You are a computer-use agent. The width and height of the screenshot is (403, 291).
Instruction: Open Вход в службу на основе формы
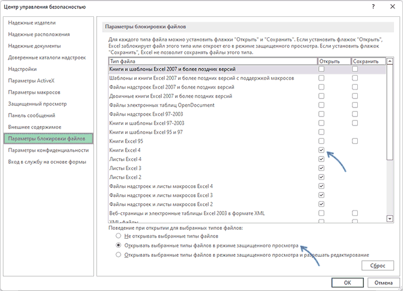point(47,162)
